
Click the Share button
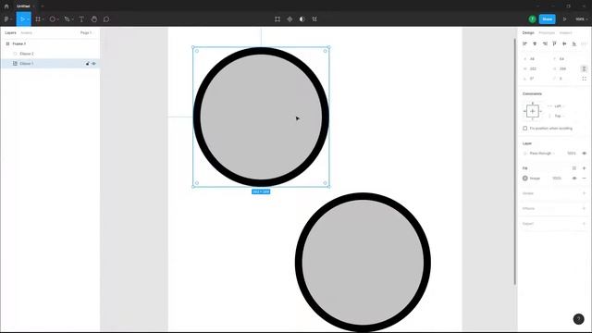pos(547,18)
